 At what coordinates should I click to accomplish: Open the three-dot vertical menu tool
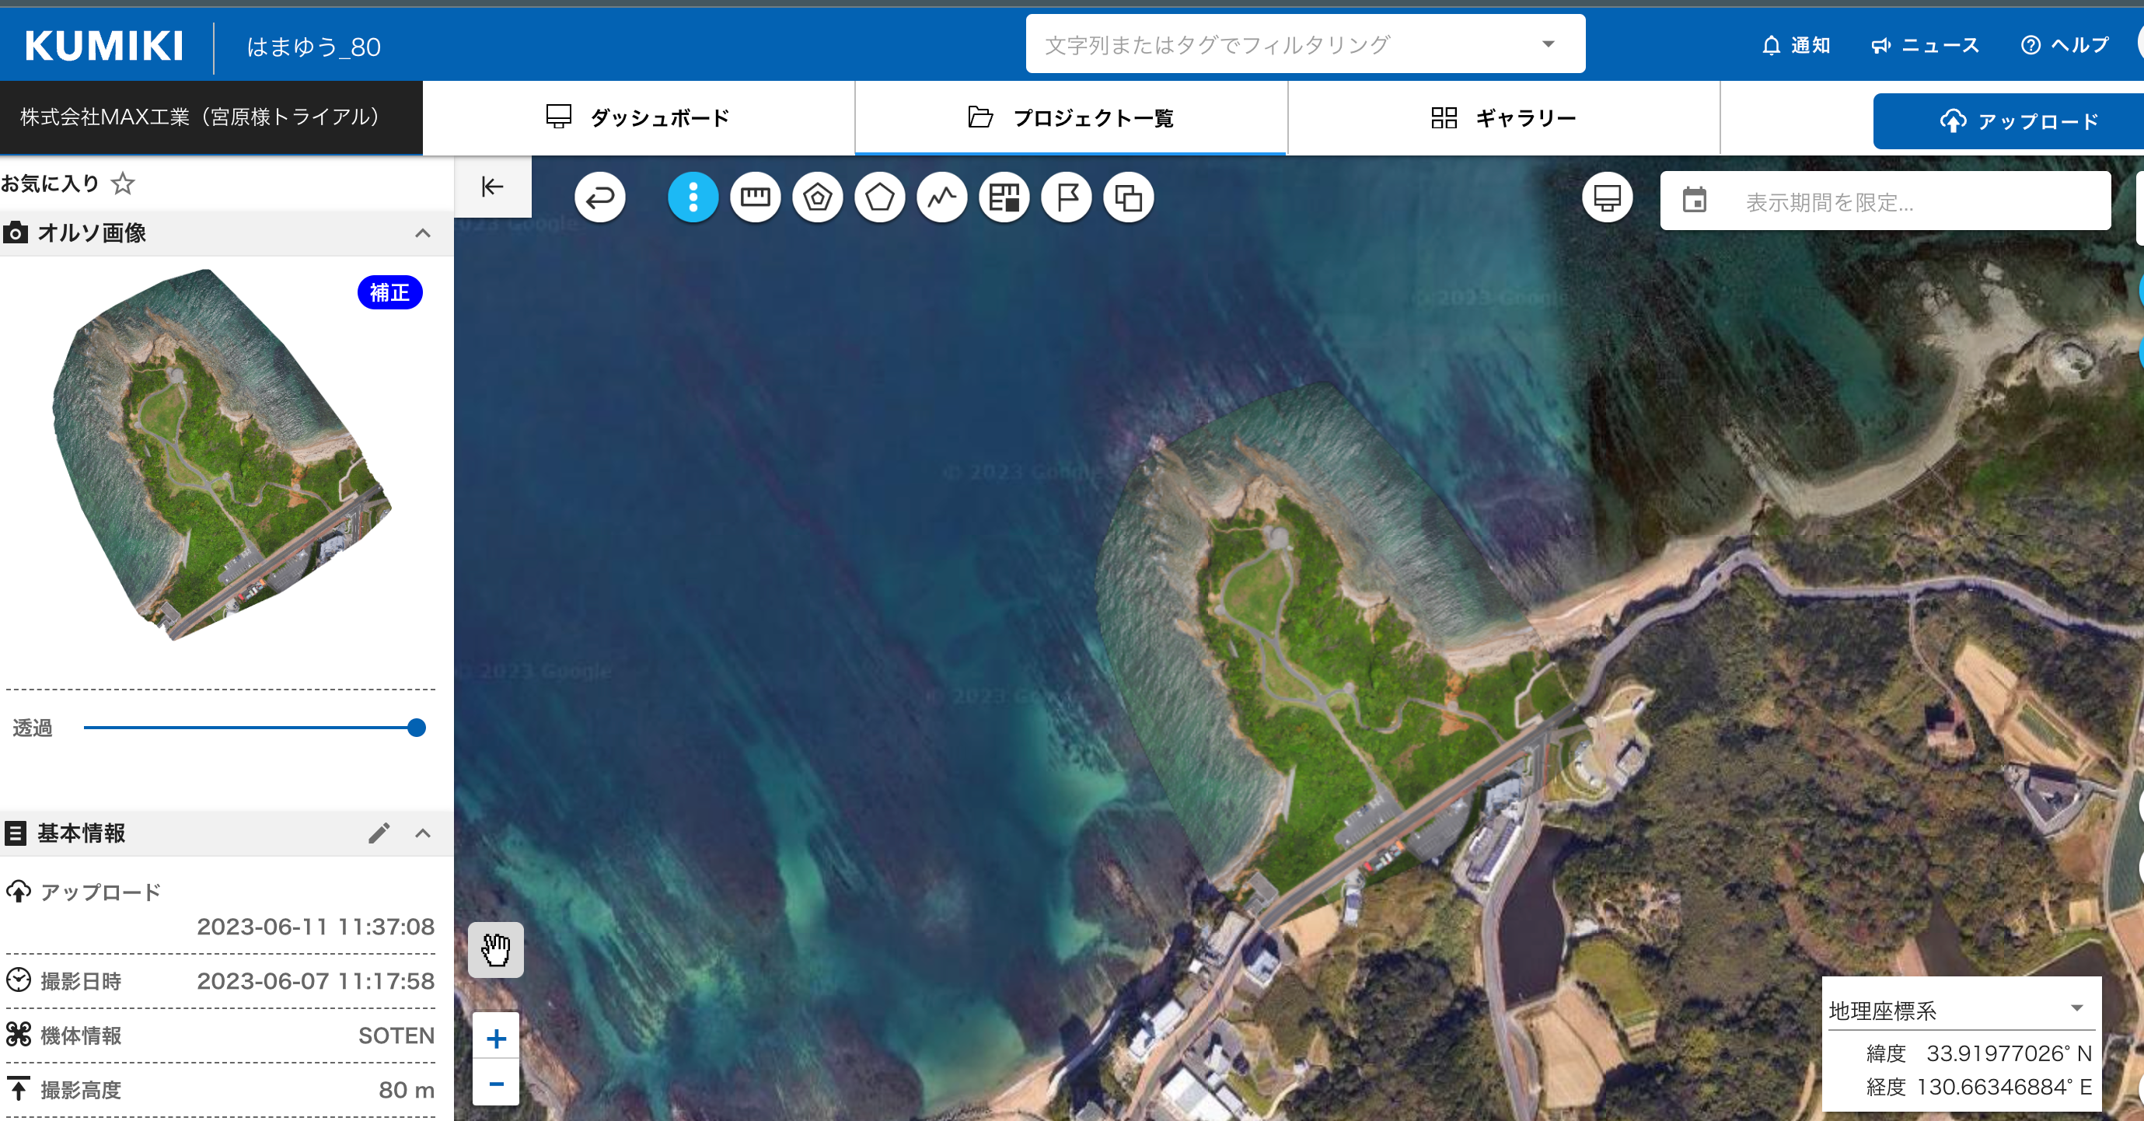click(693, 198)
